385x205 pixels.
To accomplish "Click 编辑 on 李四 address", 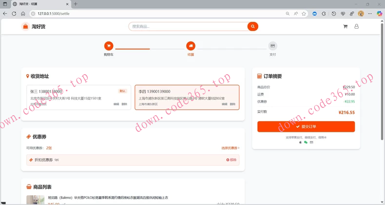I will click(x=224, y=104).
